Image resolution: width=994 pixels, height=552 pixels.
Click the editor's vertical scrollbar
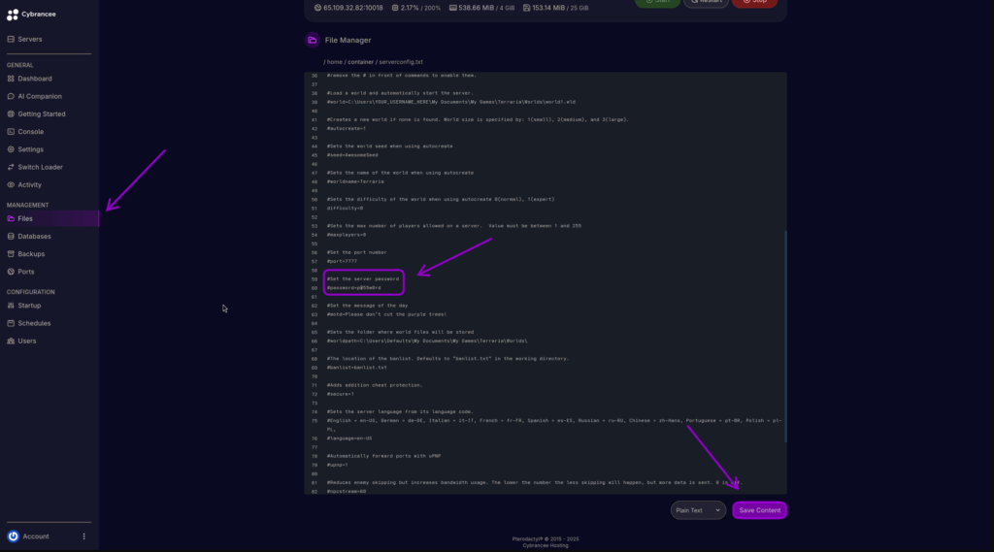pos(785,336)
